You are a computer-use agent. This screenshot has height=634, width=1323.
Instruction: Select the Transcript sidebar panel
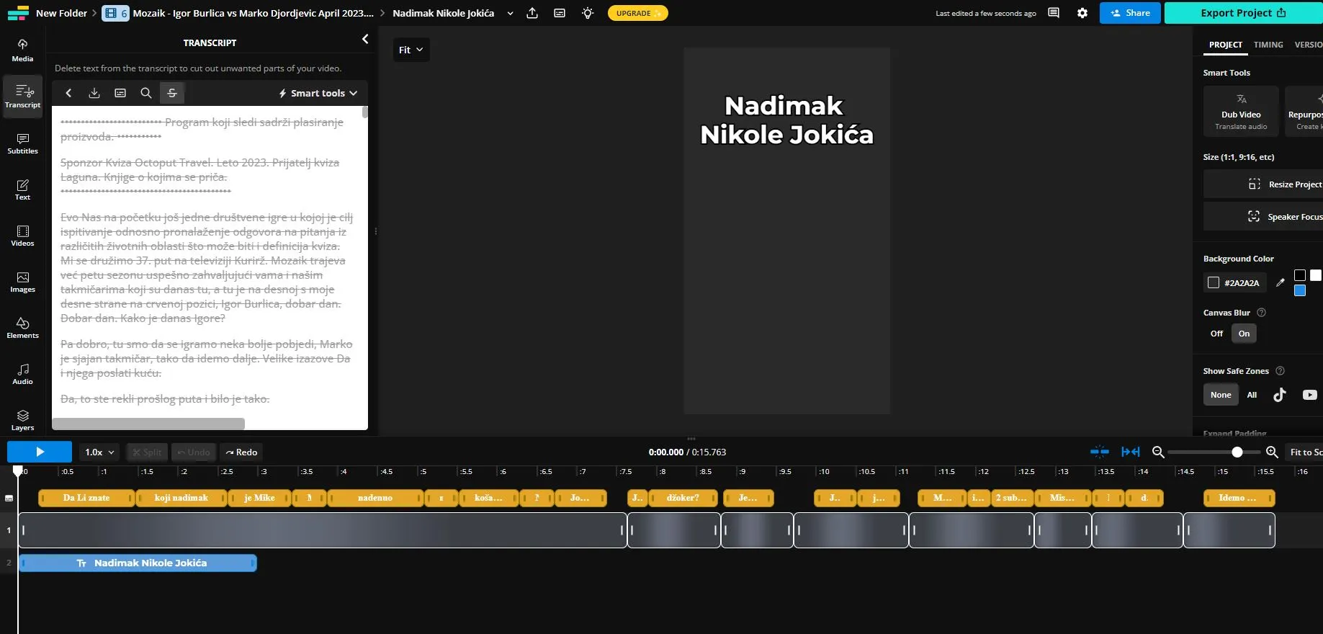point(22,97)
